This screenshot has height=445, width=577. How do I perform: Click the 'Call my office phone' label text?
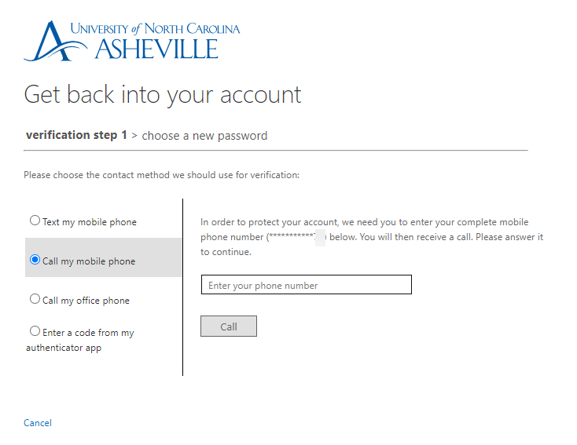click(86, 301)
